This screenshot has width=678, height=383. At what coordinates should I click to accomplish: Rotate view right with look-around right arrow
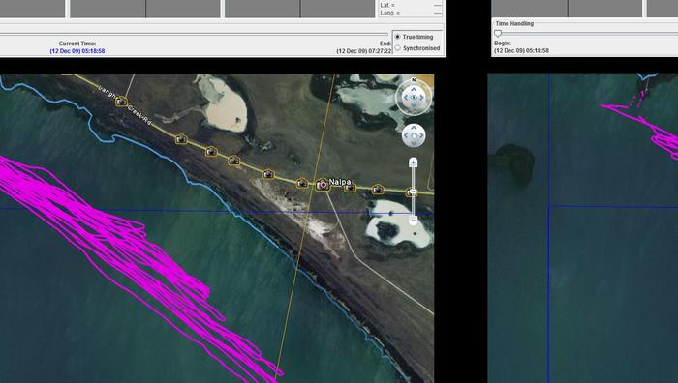coord(421,98)
